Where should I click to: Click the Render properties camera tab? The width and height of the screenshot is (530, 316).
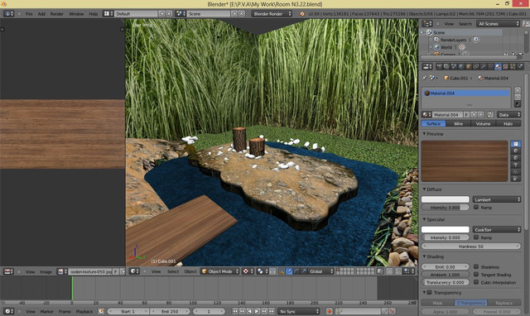tap(439, 67)
